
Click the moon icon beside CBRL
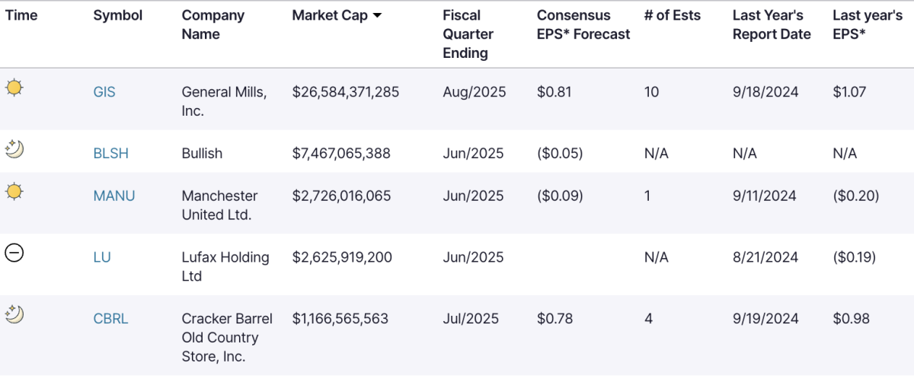[14, 314]
